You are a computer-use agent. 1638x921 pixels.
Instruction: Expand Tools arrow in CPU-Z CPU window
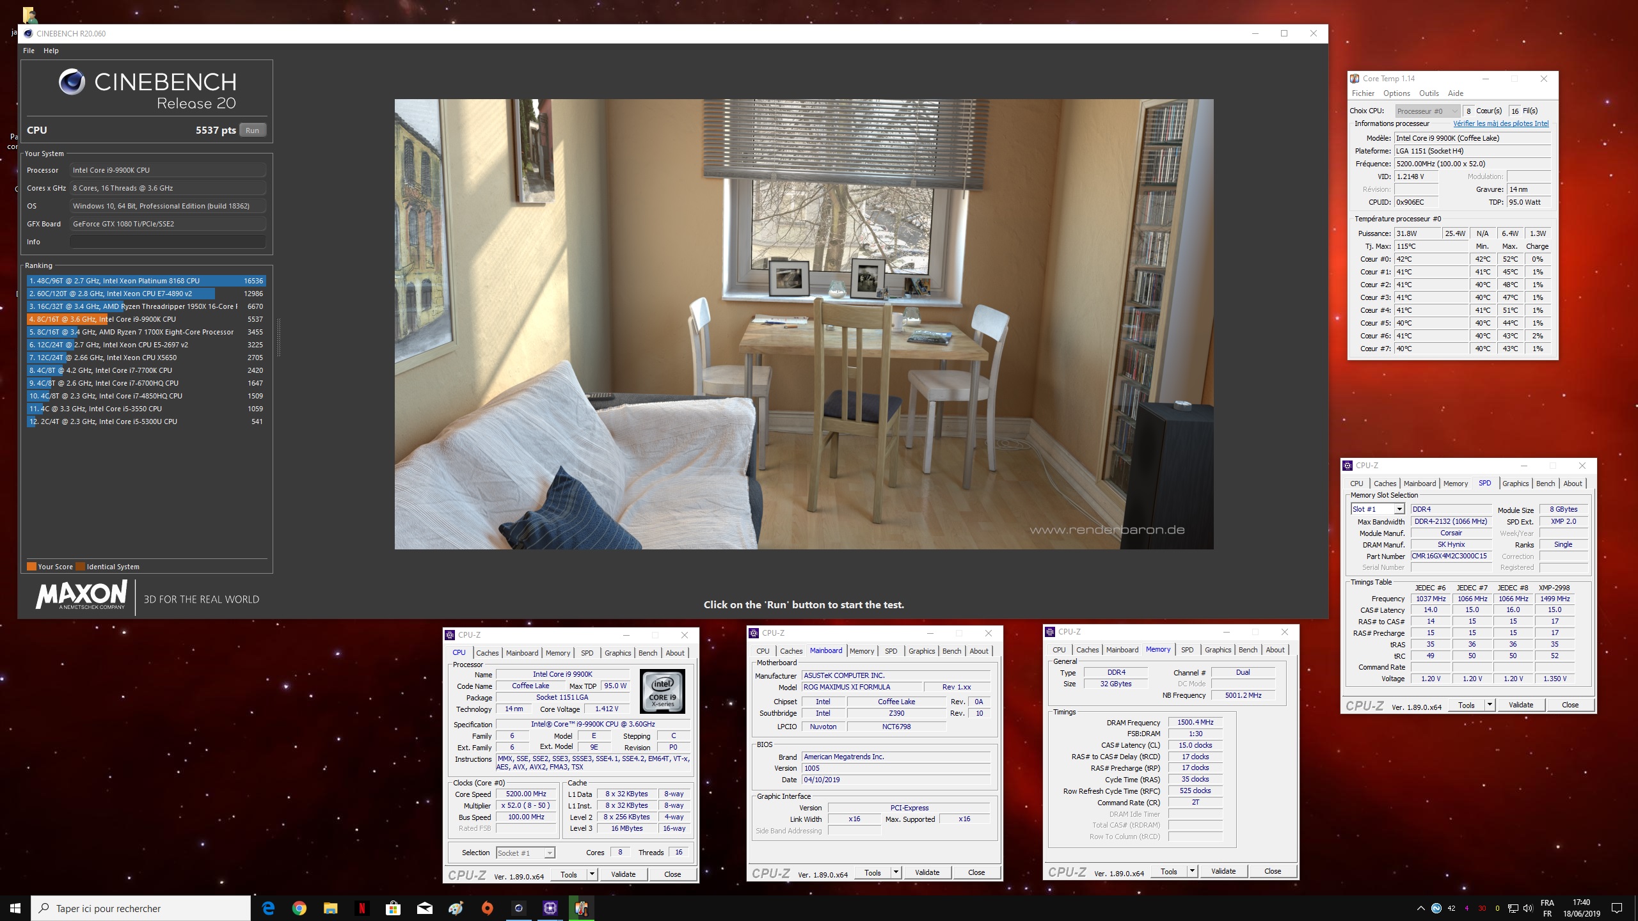[x=592, y=874]
